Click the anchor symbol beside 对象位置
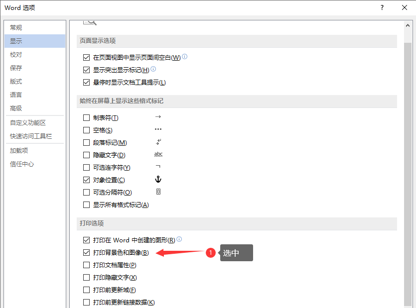 click(x=158, y=179)
